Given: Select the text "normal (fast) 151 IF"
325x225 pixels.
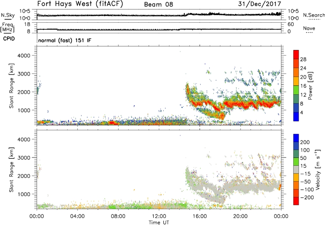Looking at the screenshot, I should tap(65, 40).
